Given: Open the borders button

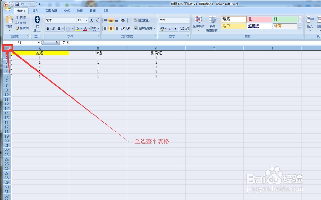Looking at the screenshot, I should [x=68, y=29].
